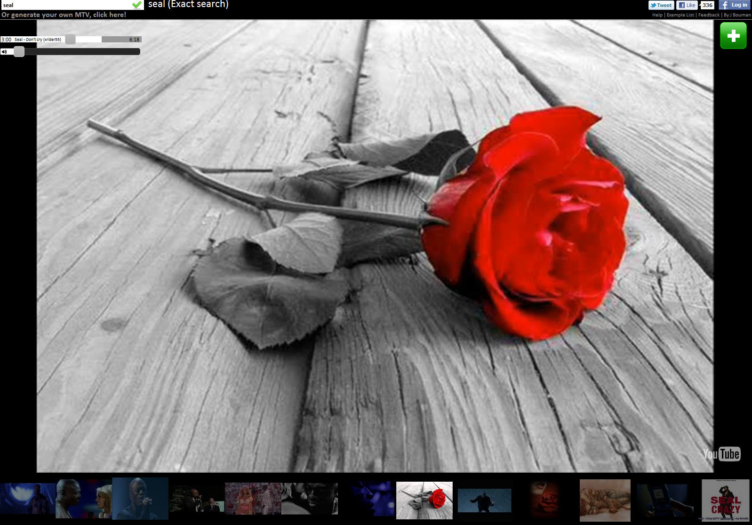Click the main rose video frame
Screen dimensions: 752x525
[375, 246]
